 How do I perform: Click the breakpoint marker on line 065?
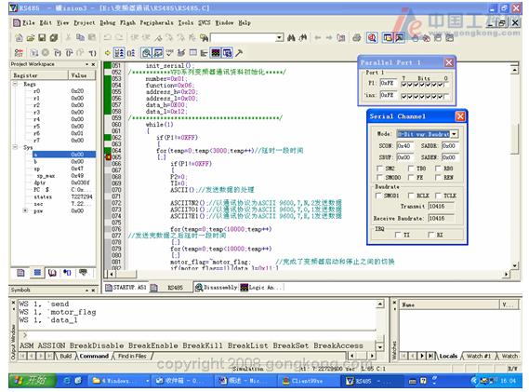click(108, 157)
